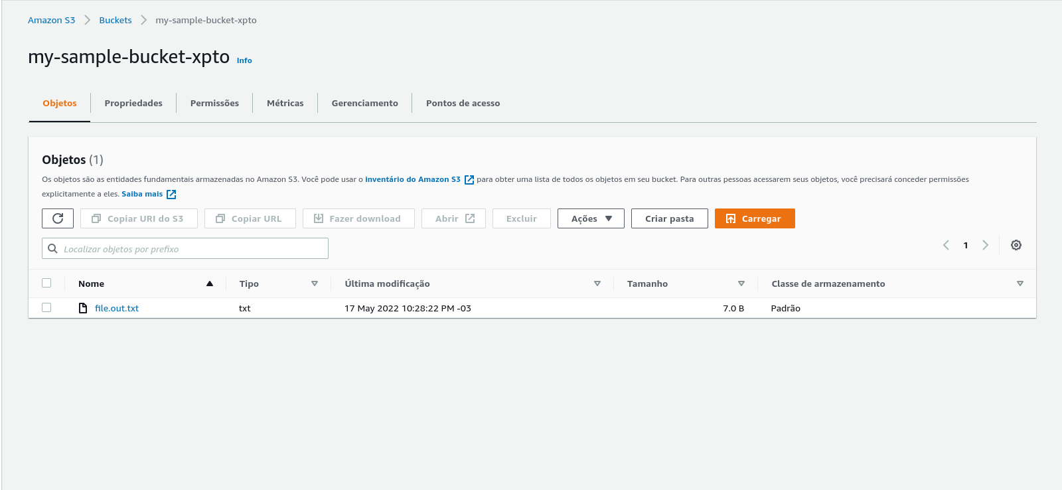
Task: Click the Buckets breadcrumb link
Action: tap(115, 20)
